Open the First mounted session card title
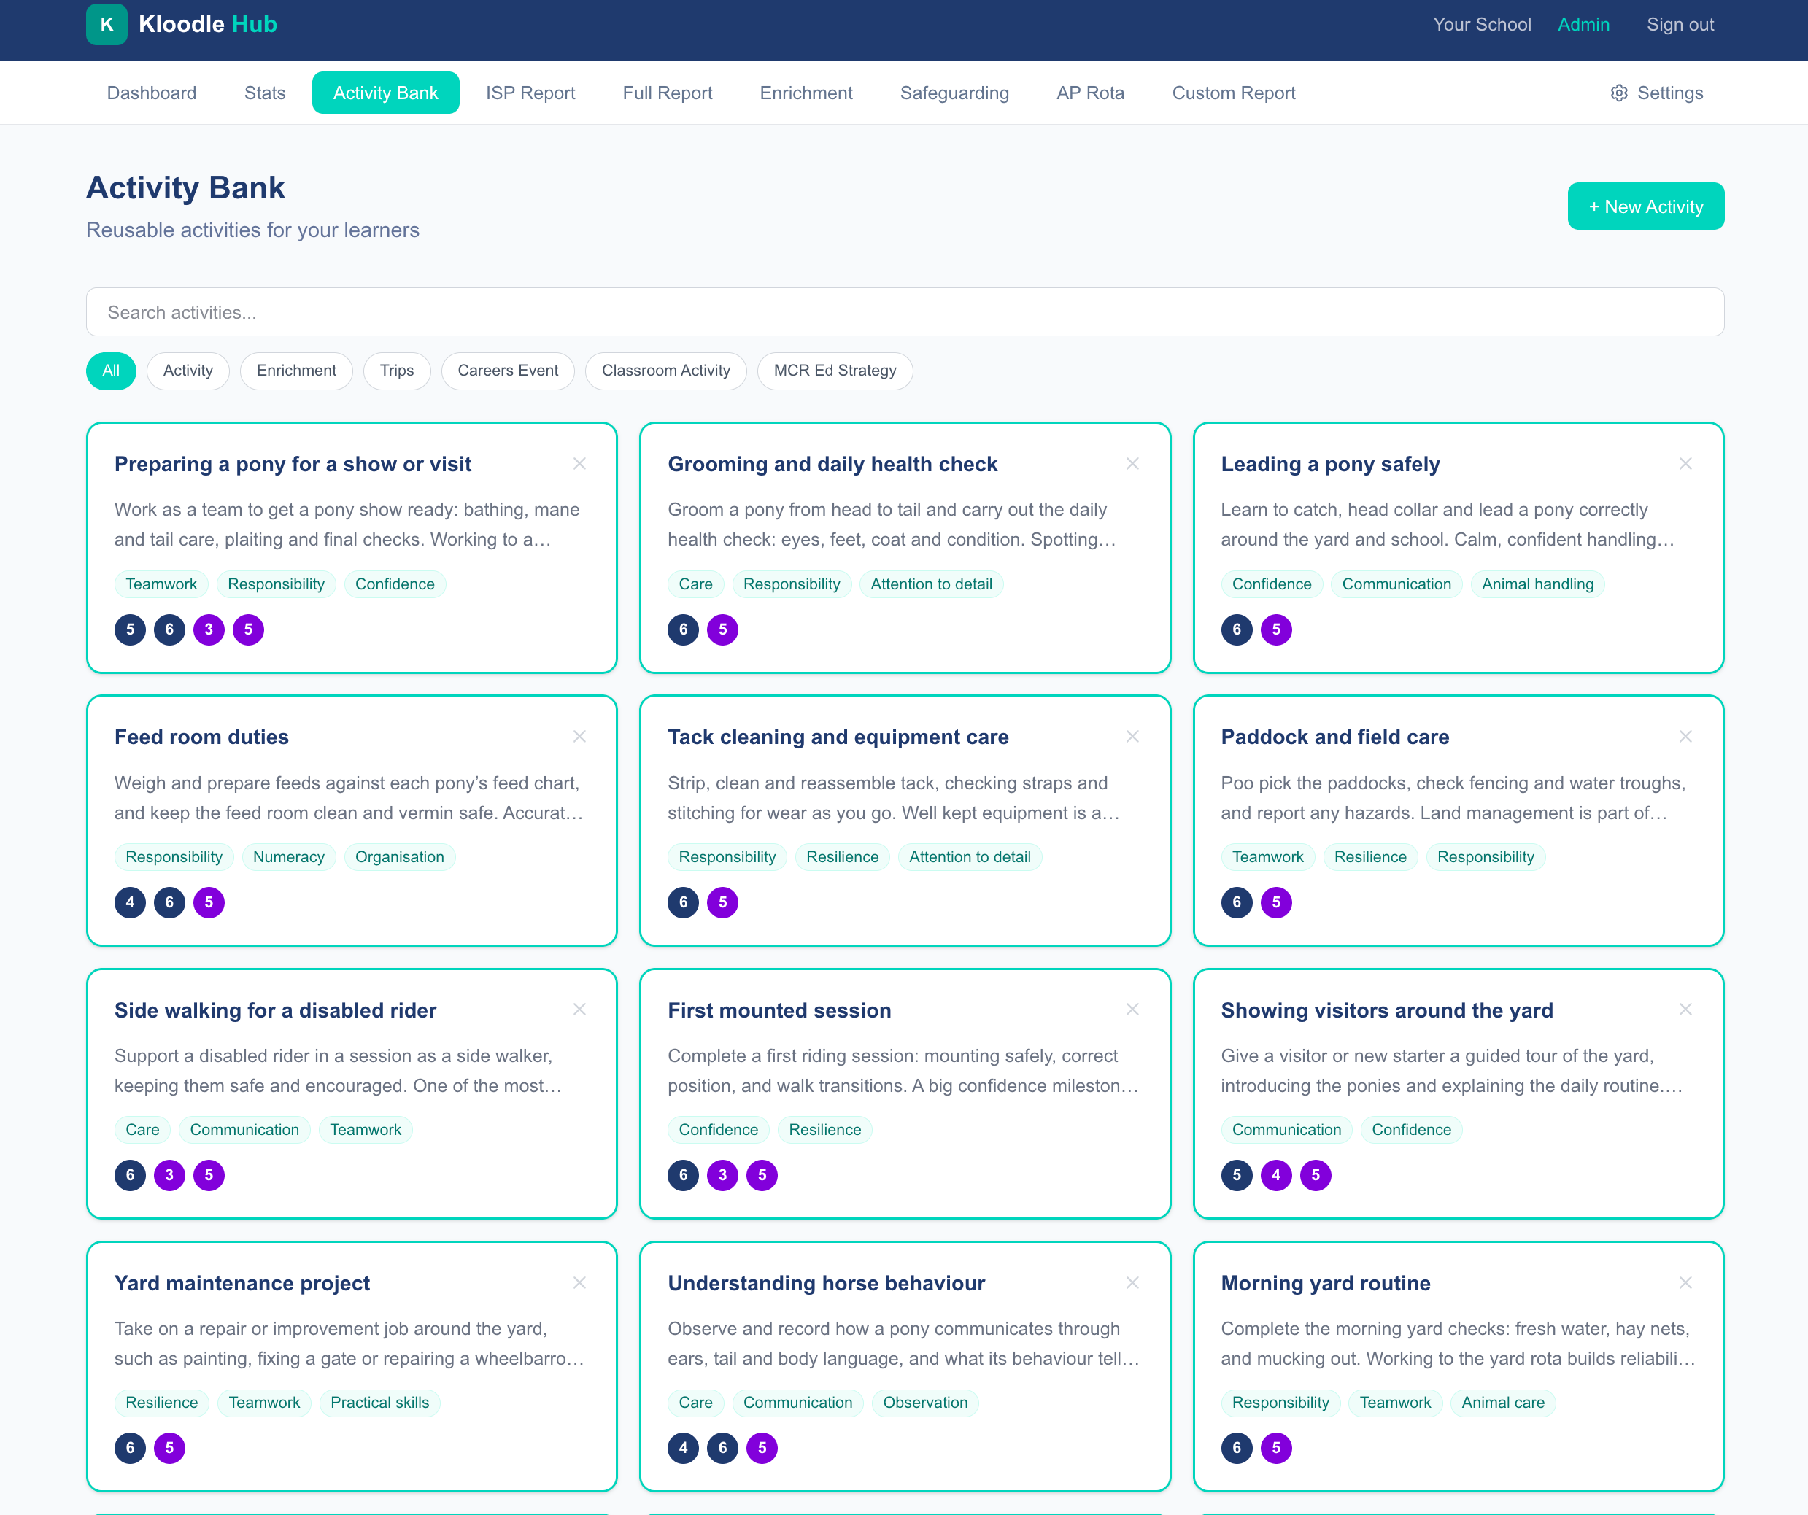 click(x=779, y=1010)
